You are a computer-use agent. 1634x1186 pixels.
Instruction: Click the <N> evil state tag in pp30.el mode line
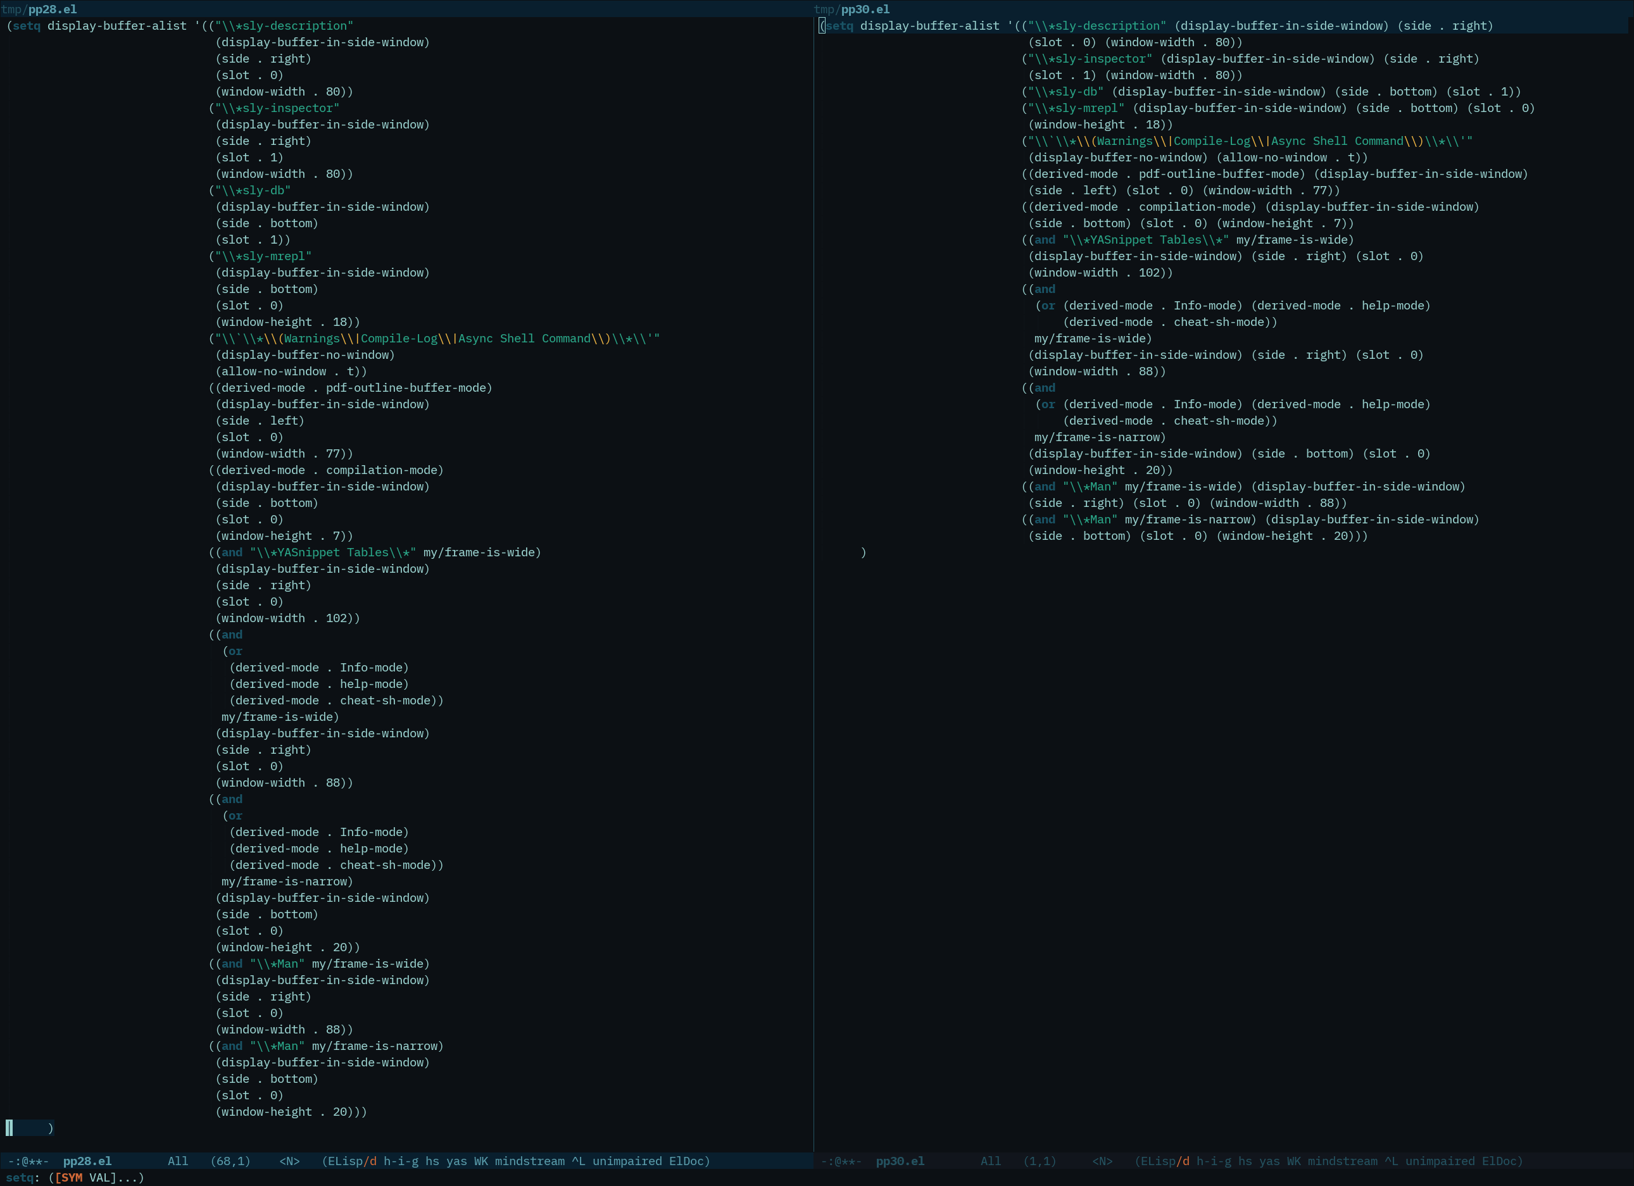point(1102,1161)
